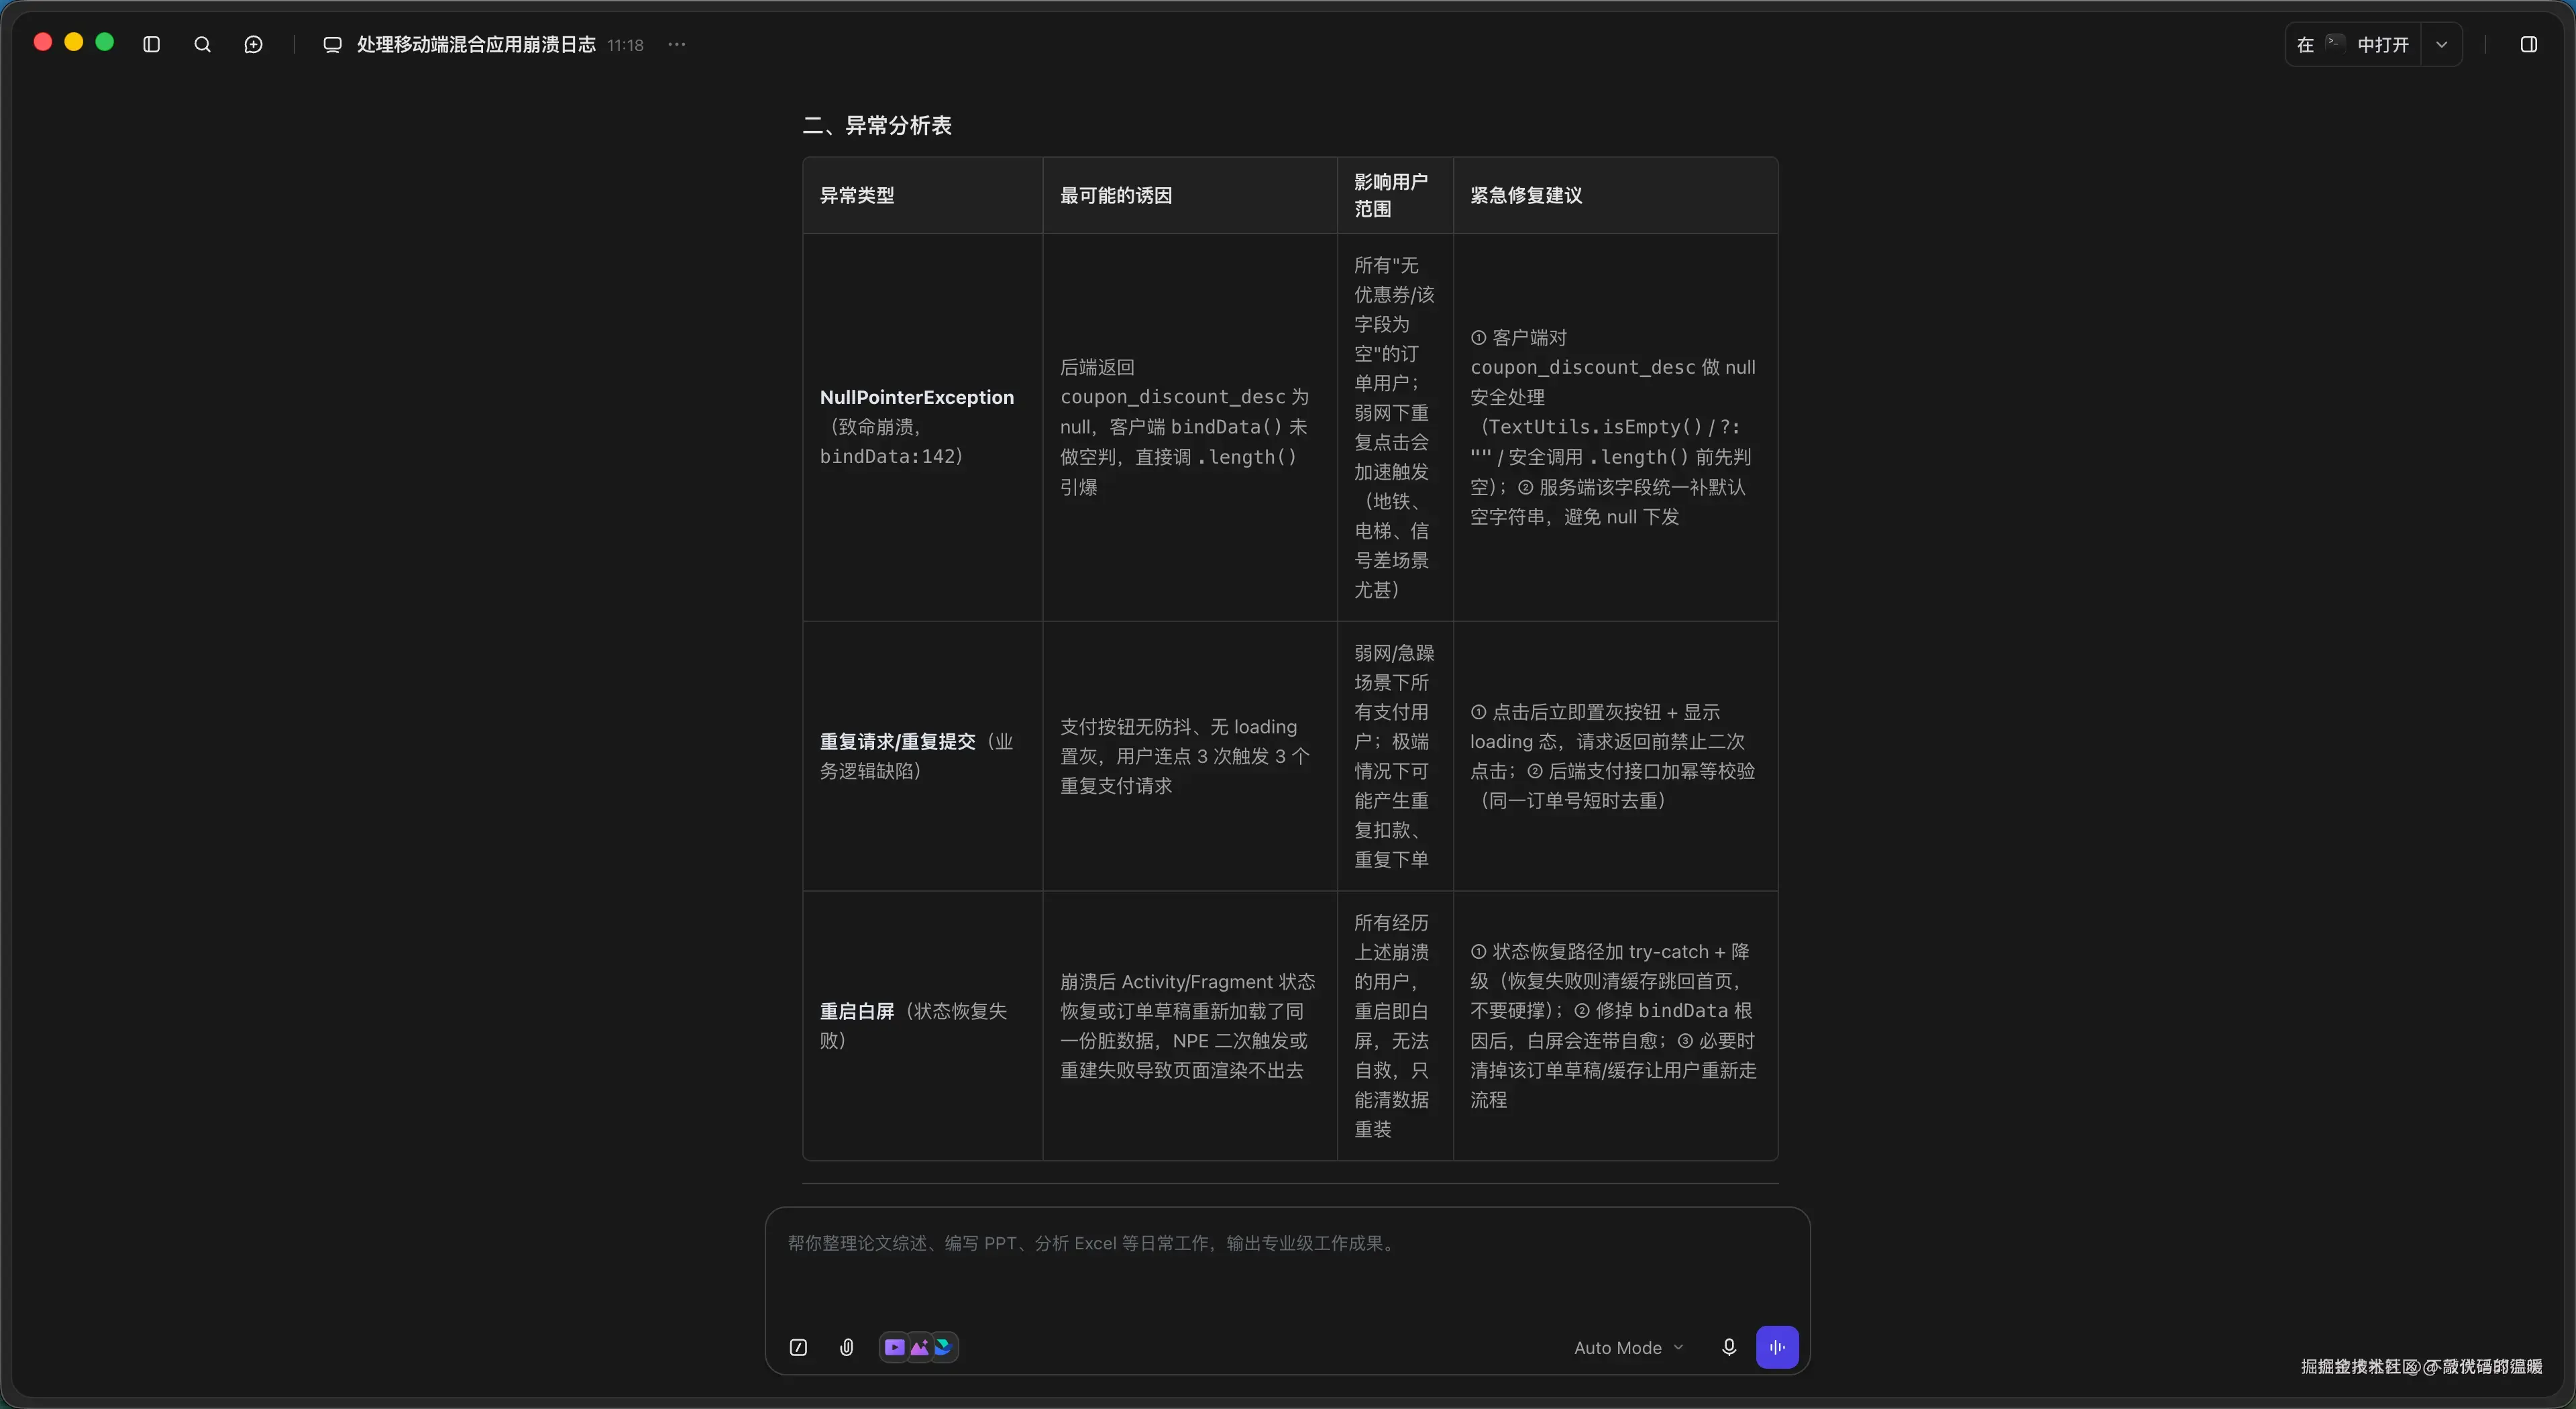Click fix cell mentioning TextUtils.isEmpty()
The image size is (2576, 1409).
point(1616,427)
